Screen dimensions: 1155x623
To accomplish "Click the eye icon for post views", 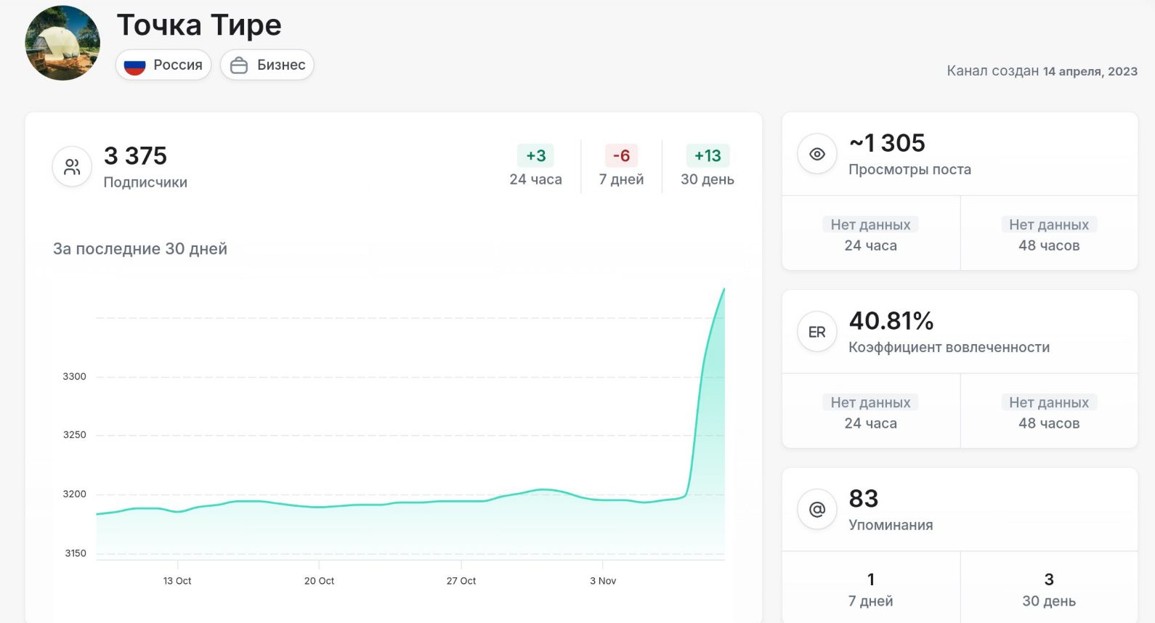I will (x=817, y=154).
